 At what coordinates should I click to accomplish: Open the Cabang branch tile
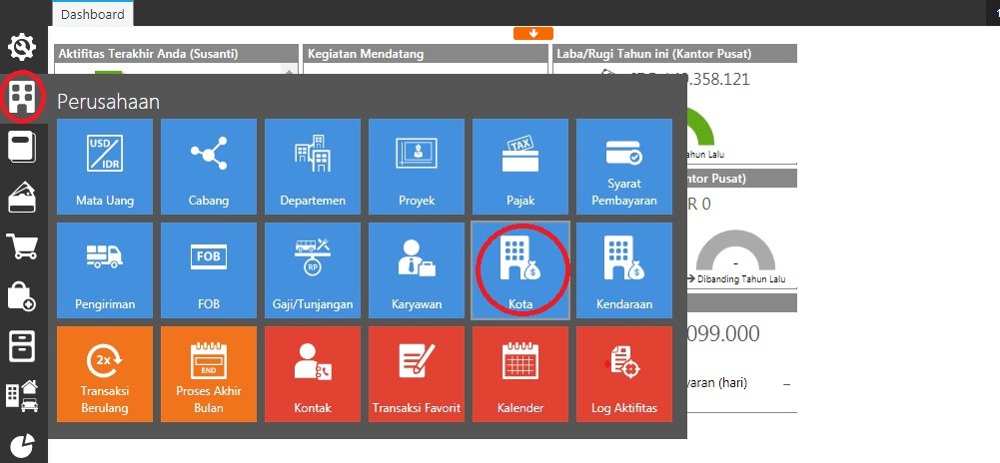click(x=209, y=167)
